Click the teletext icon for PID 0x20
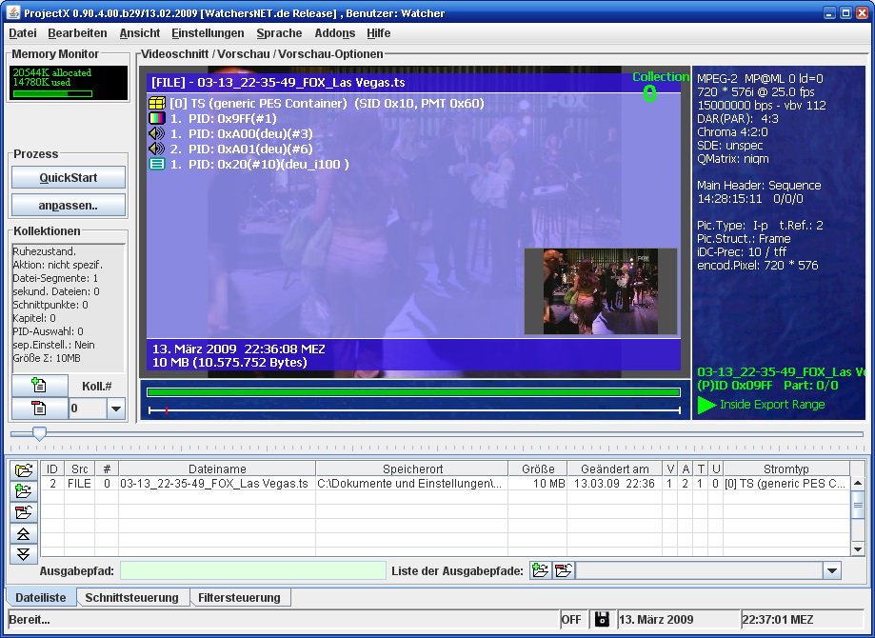Image resolution: width=875 pixels, height=638 pixels. coord(157,164)
